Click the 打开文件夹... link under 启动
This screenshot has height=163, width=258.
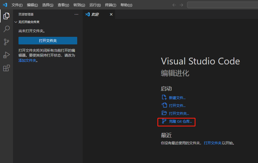179,113
